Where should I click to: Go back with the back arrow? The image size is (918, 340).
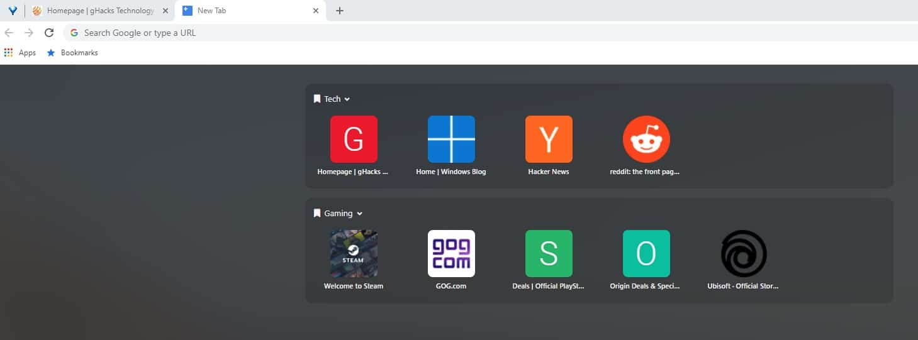tap(9, 33)
